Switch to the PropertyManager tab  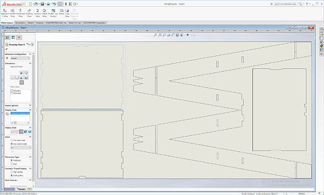pyautogui.click(x=13, y=37)
